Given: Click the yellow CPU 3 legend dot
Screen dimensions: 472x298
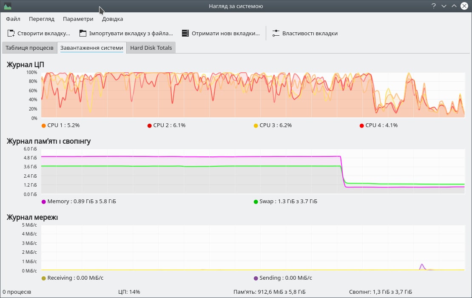Looking at the screenshot, I should pos(256,125).
